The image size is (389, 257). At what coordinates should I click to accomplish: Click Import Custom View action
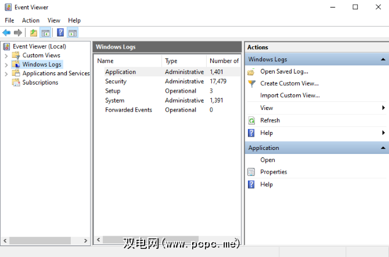click(290, 96)
